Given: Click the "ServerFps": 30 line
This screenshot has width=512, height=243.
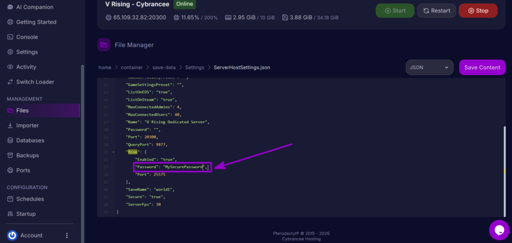Looking at the screenshot, I should [143, 205].
